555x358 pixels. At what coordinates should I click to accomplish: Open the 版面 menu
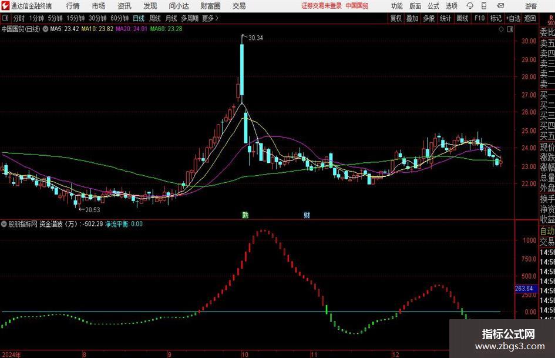coord(415,6)
